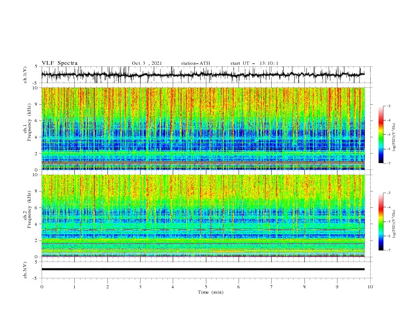Click the time tick label '9'
Image resolution: width=417 pixels, height=322 pixels.
pyautogui.click(x=337, y=287)
